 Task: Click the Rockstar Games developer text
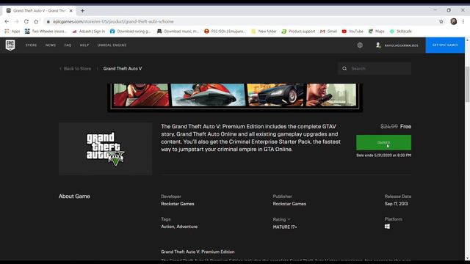coord(178,204)
